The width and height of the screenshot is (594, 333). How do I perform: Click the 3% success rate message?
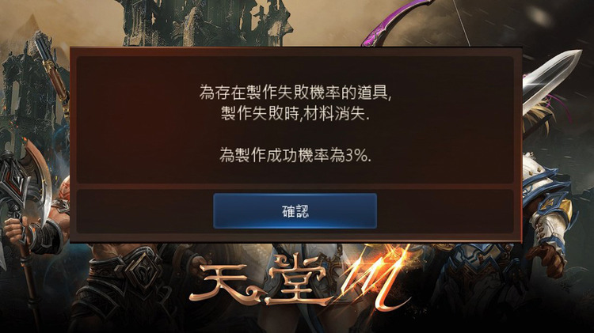295,155
